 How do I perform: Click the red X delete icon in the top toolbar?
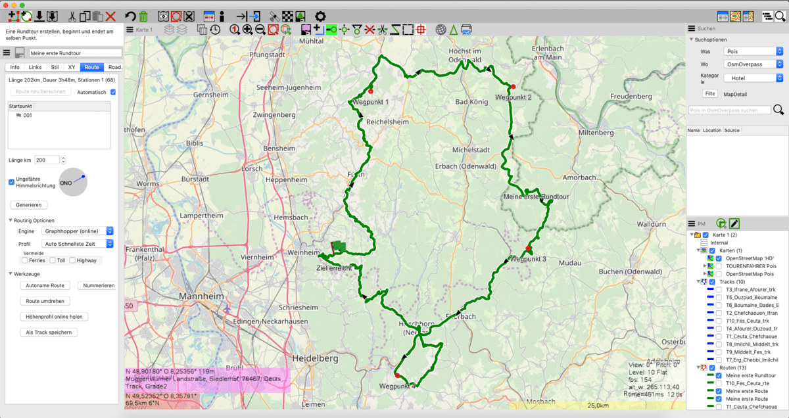click(110, 16)
